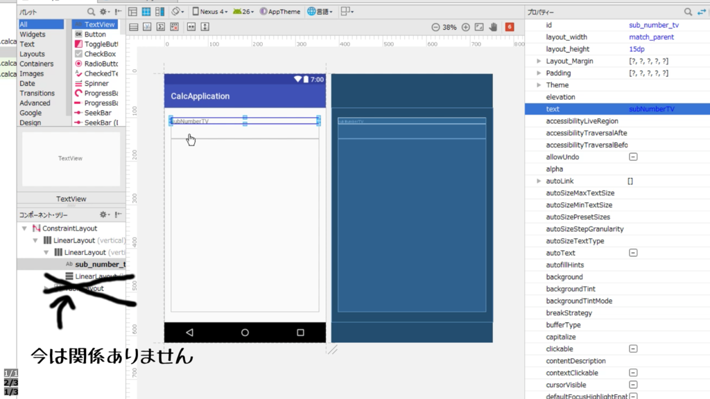710x399 pixels.
Task: Toggle baseline alignment icon
Action: (147, 27)
